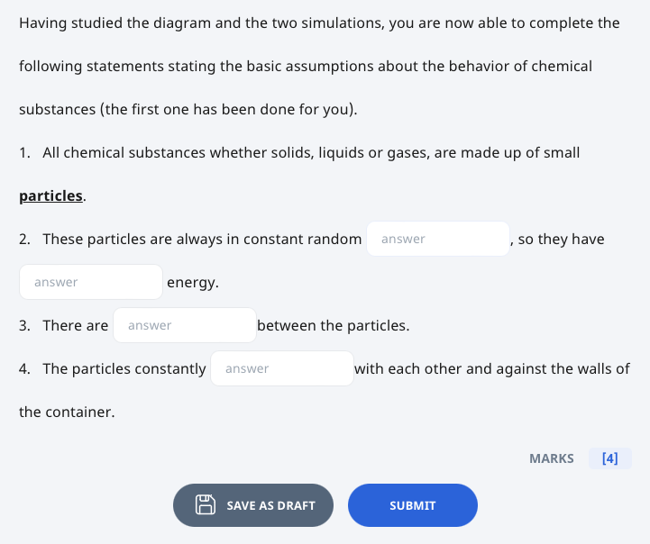650x544 pixels.
Task: Click the list number '4.' before 'The particles'
Action: 25,369
